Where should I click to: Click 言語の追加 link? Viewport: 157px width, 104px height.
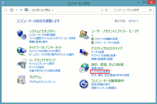[97, 68]
